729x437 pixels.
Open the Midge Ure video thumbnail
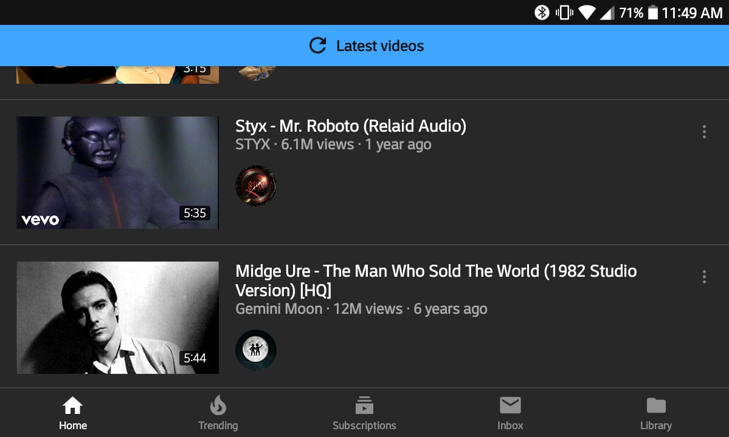[117, 317]
